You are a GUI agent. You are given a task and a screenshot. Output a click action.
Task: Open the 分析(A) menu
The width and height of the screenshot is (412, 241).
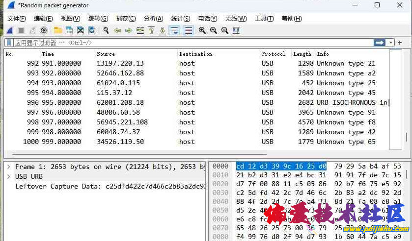(x=153, y=19)
